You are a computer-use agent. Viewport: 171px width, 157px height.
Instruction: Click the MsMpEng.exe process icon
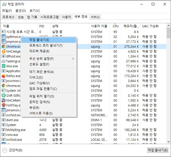4,130
